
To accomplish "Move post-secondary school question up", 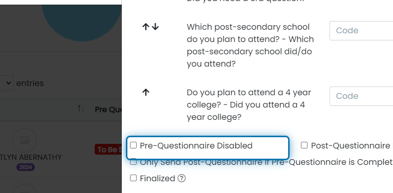I will pyautogui.click(x=146, y=27).
